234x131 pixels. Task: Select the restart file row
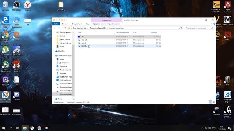[119, 43]
